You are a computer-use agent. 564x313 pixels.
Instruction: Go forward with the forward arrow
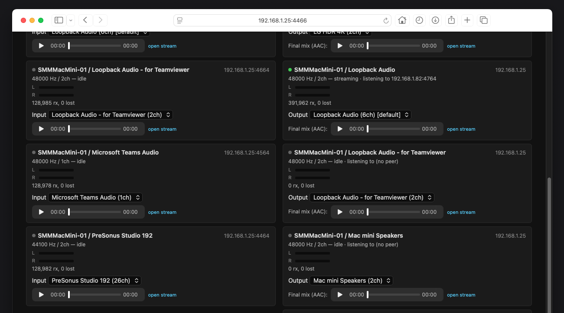101,20
